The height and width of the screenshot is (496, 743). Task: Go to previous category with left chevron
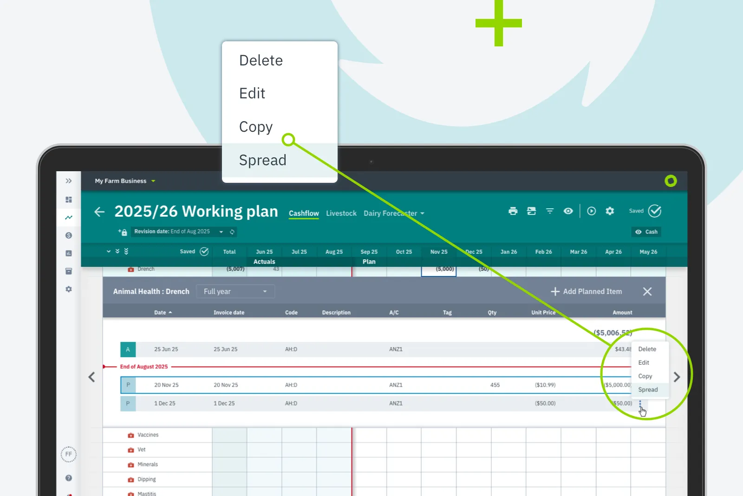coord(91,377)
